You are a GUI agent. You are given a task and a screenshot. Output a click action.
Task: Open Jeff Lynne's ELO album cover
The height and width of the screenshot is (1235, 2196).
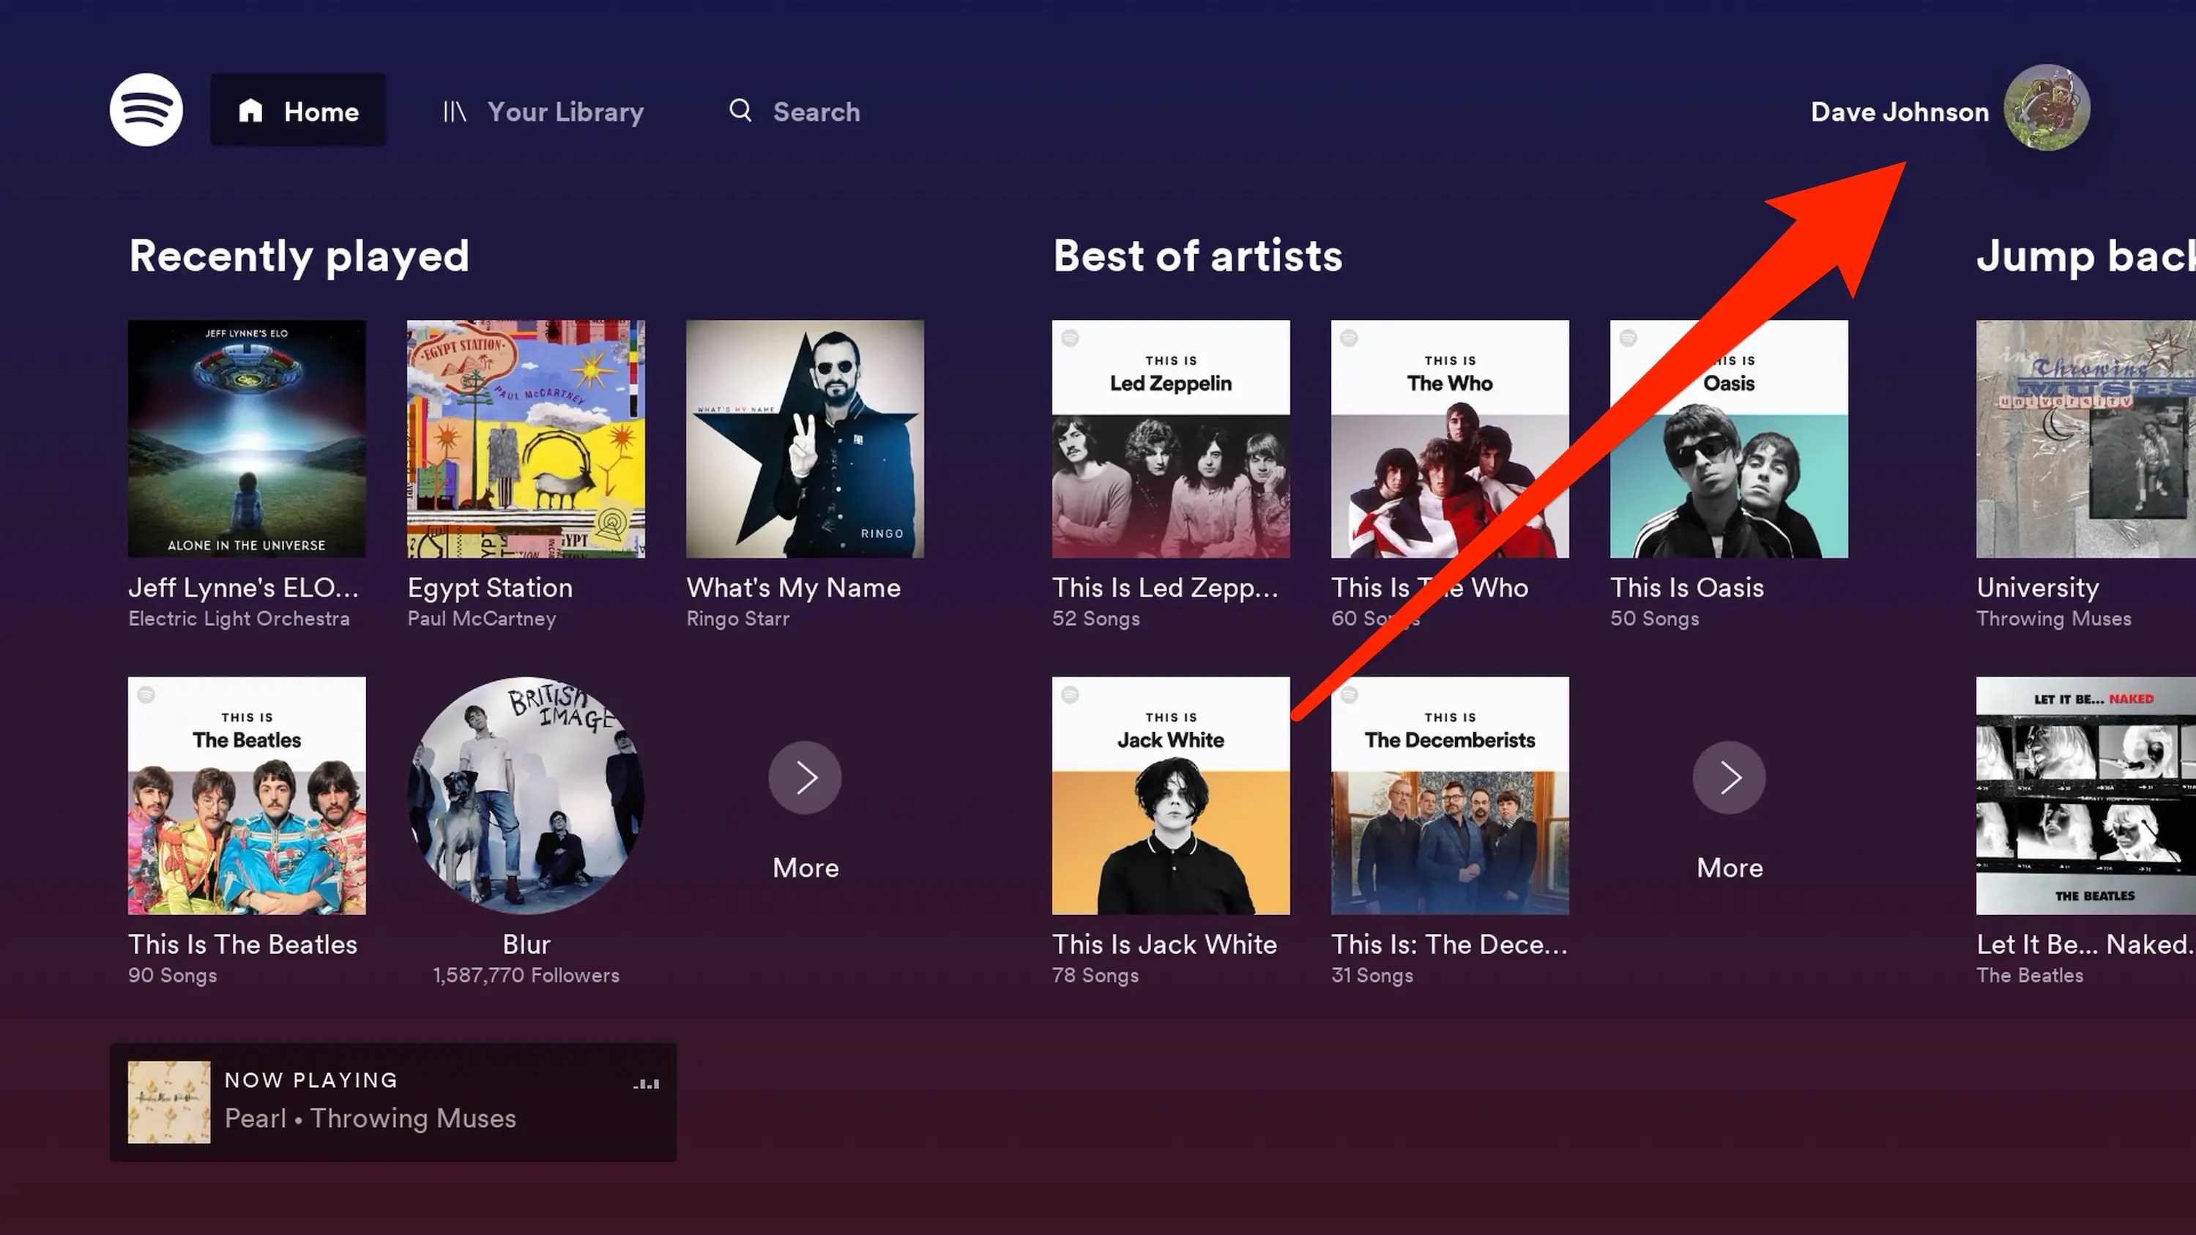tap(246, 439)
